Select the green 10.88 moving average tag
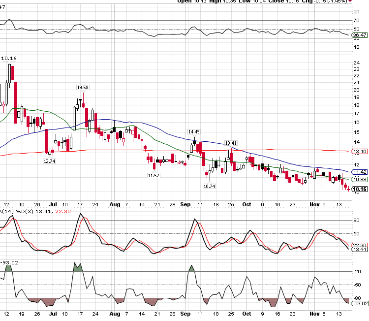The height and width of the screenshot is (321, 369). [359, 180]
